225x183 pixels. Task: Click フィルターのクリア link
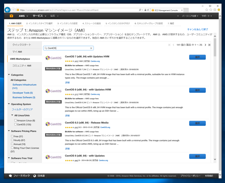pos(22,109)
